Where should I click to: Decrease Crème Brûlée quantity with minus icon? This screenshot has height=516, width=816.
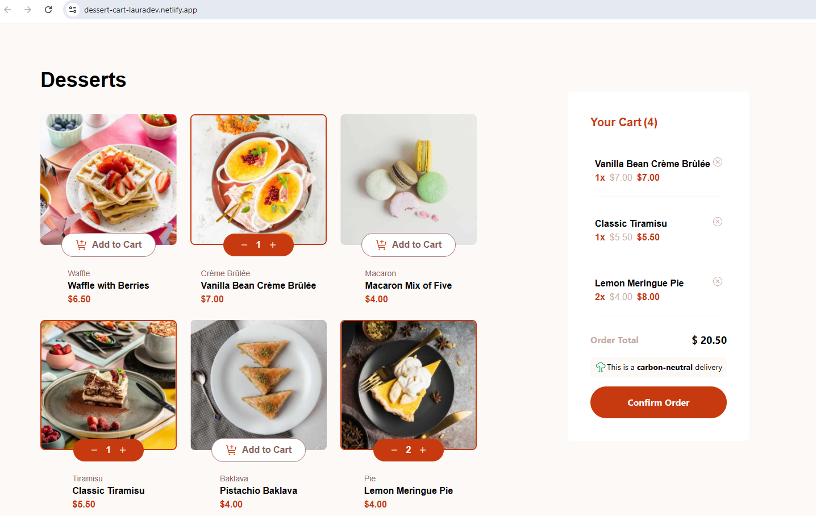click(x=244, y=245)
